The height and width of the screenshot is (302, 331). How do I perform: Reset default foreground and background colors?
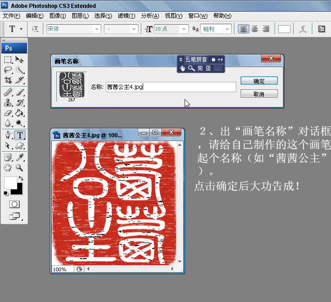(x=6, y=193)
